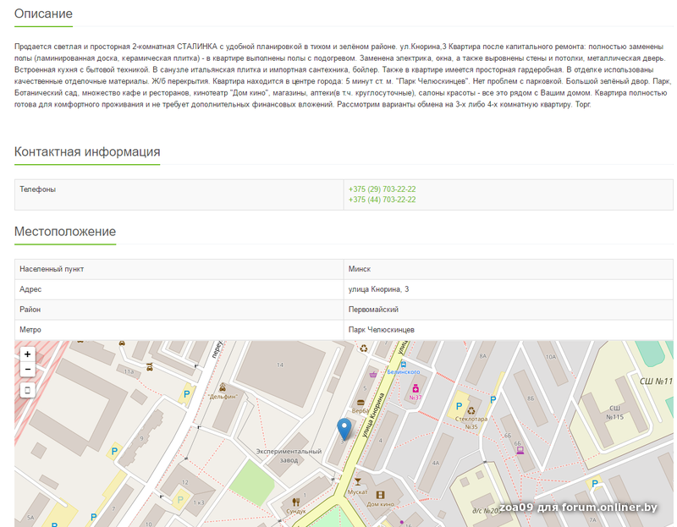Image resolution: width=677 pixels, height=527 pixels.
Task: Click parking P icon next to Стеклотара
Action: point(459,406)
